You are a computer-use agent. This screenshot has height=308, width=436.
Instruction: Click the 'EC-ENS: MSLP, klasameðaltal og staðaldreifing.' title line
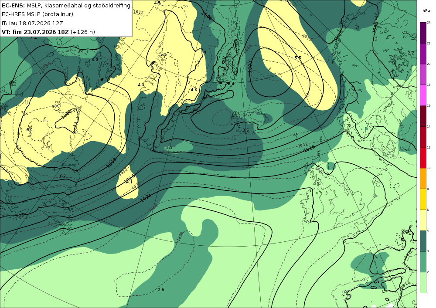[x=66, y=5]
